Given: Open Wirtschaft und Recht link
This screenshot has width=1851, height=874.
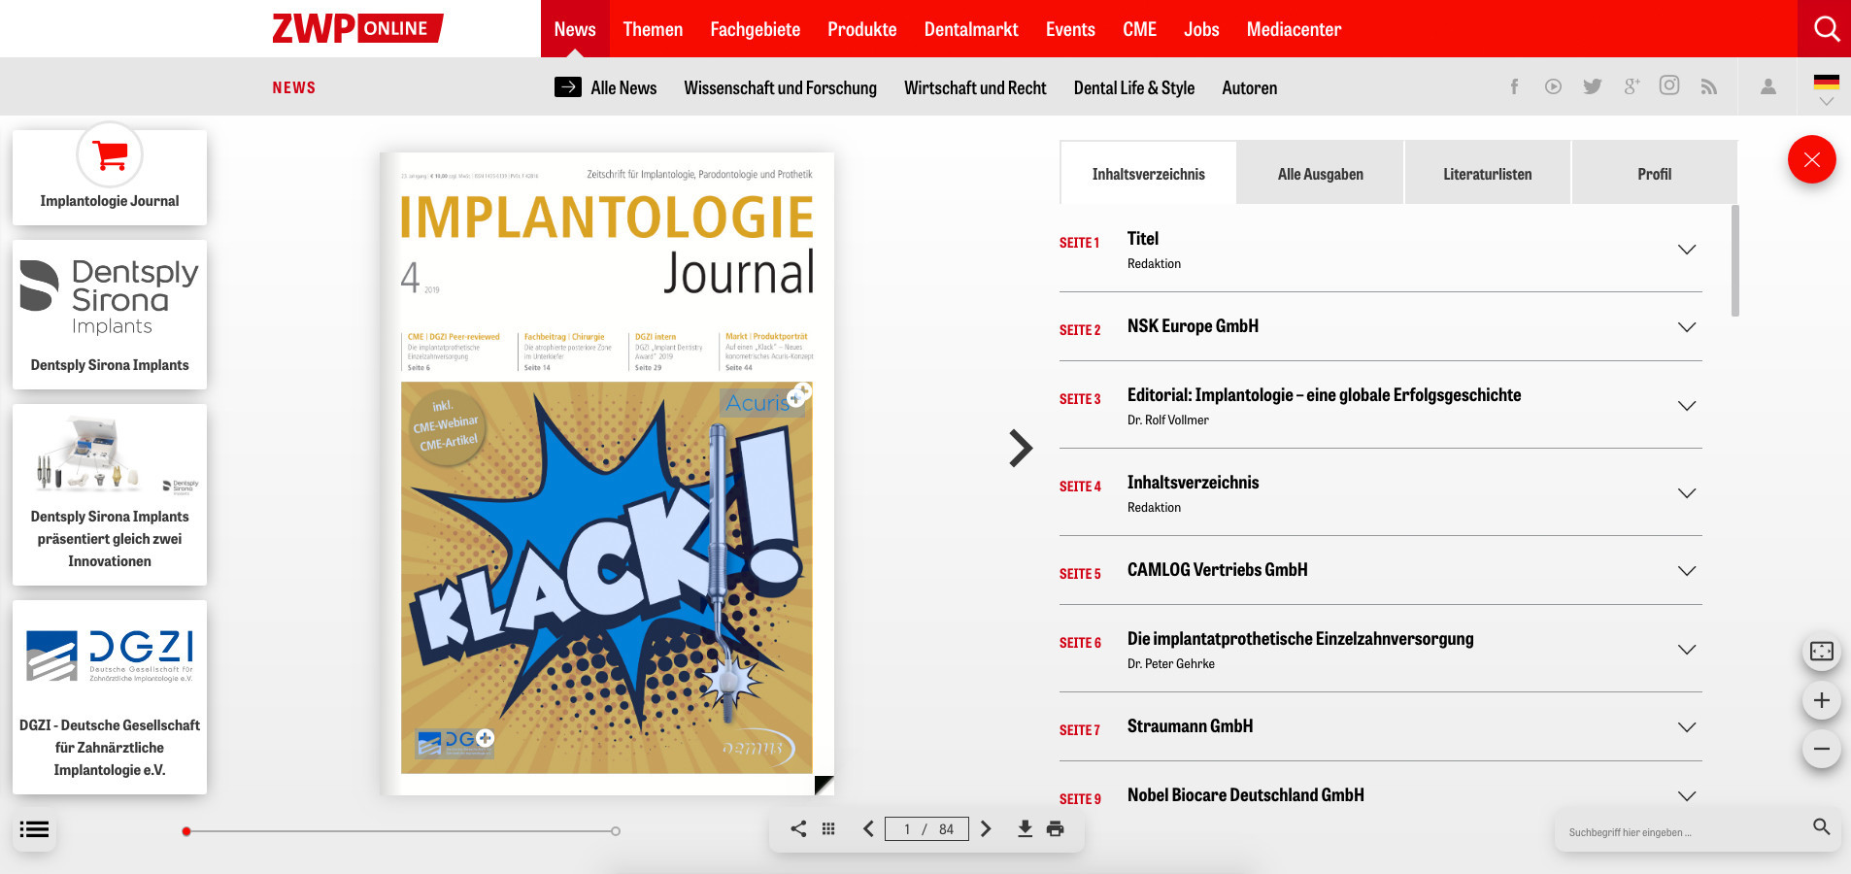Looking at the screenshot, I should pos(975,87).
